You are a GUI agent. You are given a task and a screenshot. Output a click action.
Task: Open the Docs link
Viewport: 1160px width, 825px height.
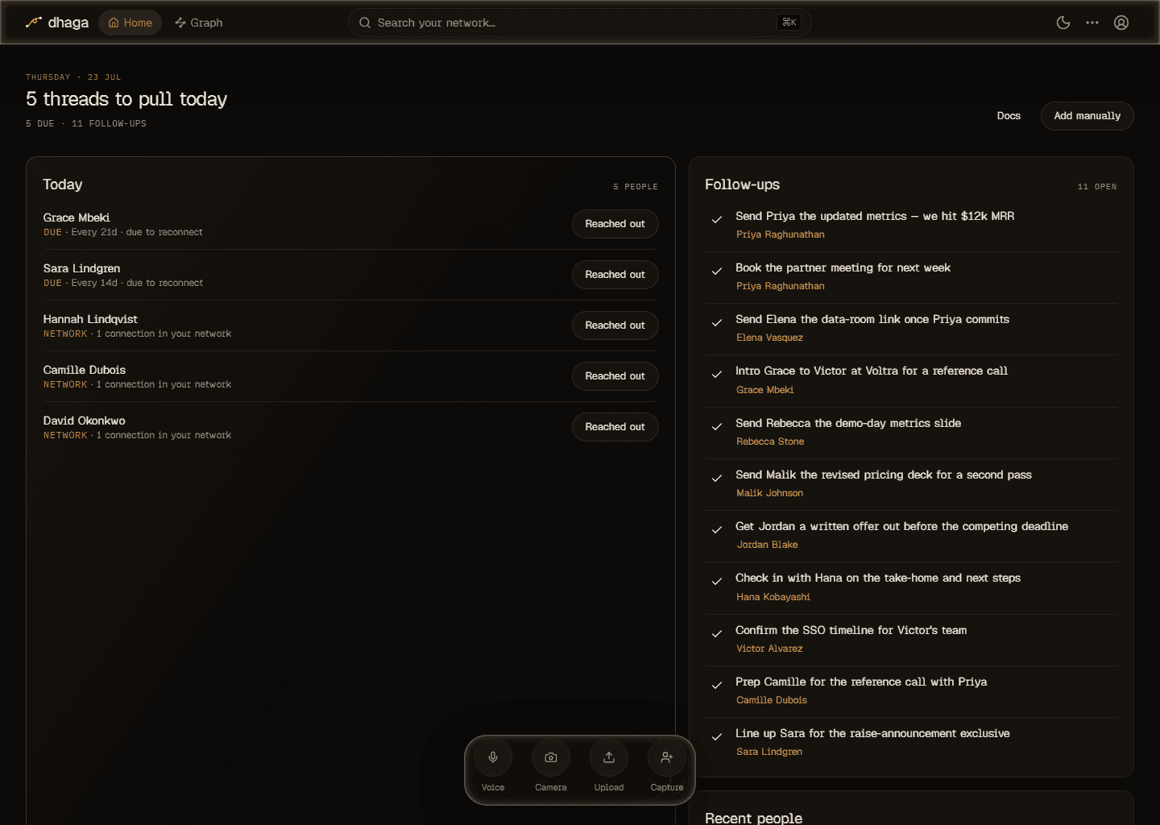tap(1009, 116)
